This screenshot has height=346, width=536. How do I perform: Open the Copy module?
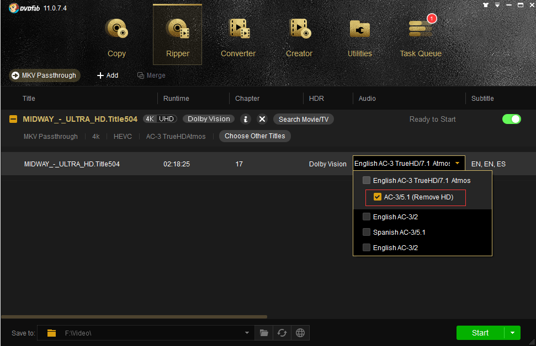116,36
